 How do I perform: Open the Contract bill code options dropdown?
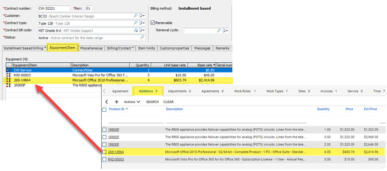(142, 30)
